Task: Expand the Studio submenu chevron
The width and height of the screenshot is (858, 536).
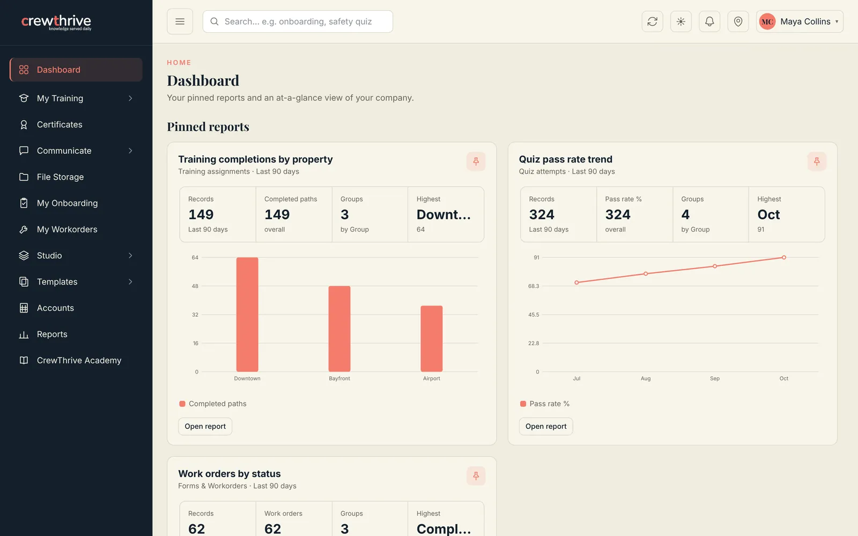Action: pos(130,256)
